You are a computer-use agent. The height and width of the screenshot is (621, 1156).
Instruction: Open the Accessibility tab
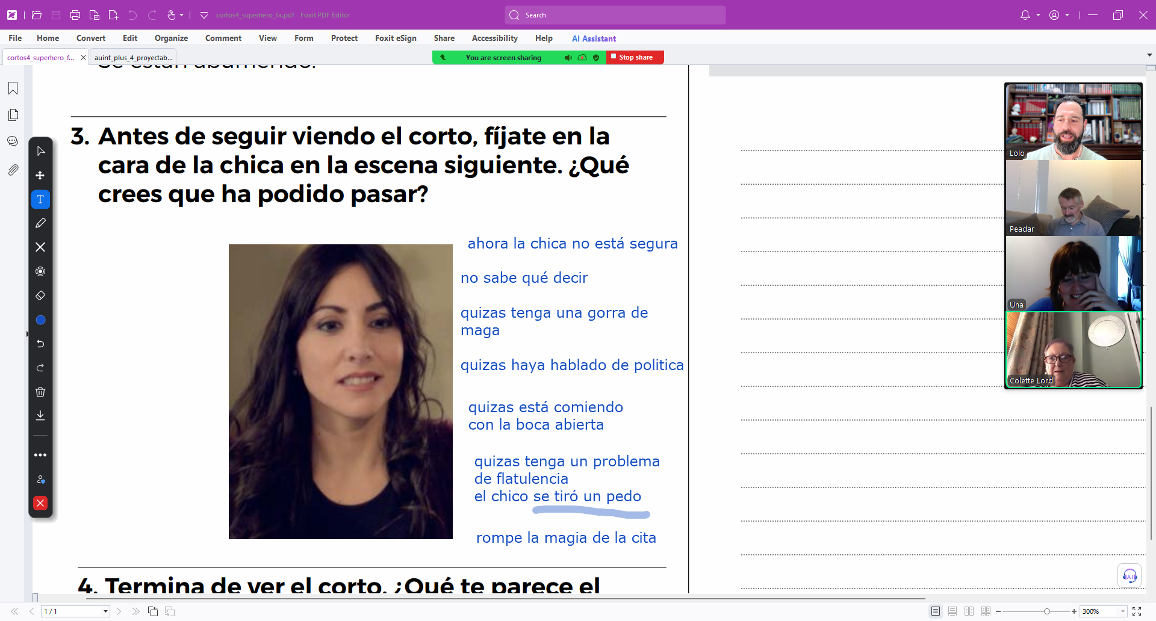pyautogui.click(x=495, y=38)
